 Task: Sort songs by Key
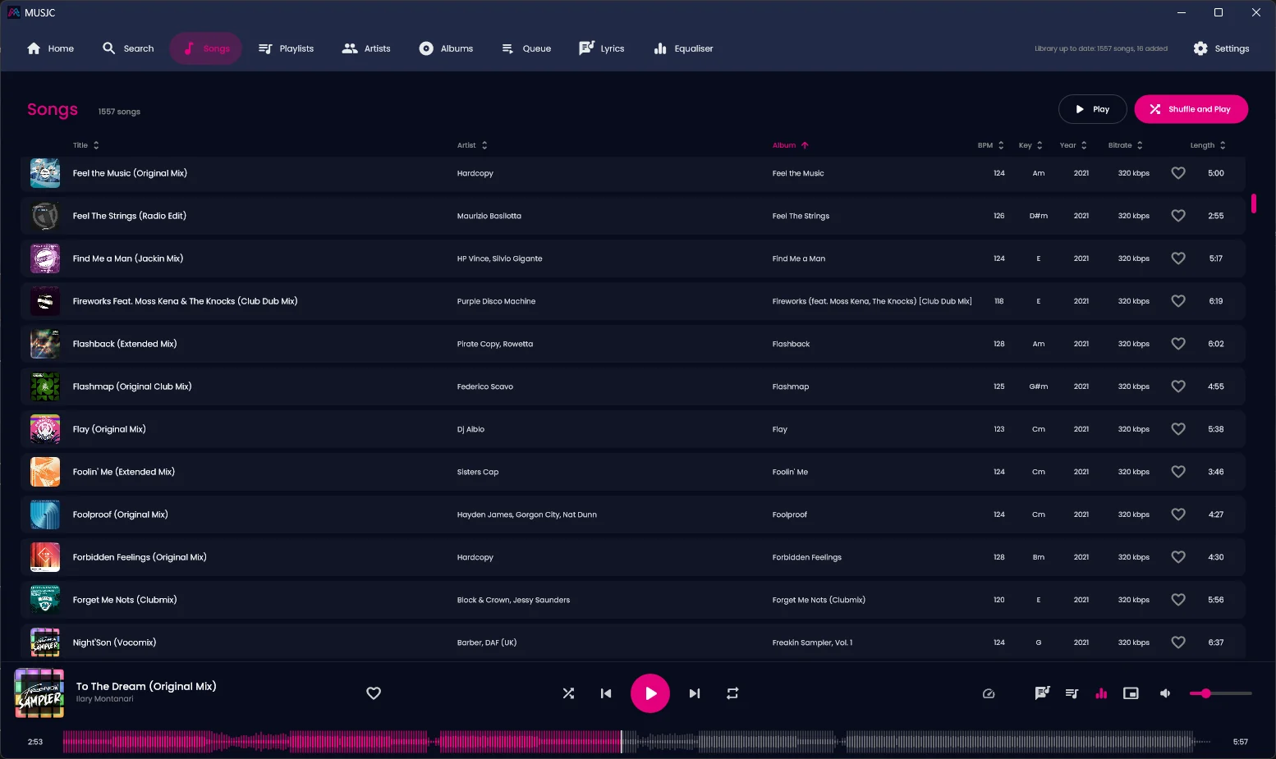coord(1030,145)
